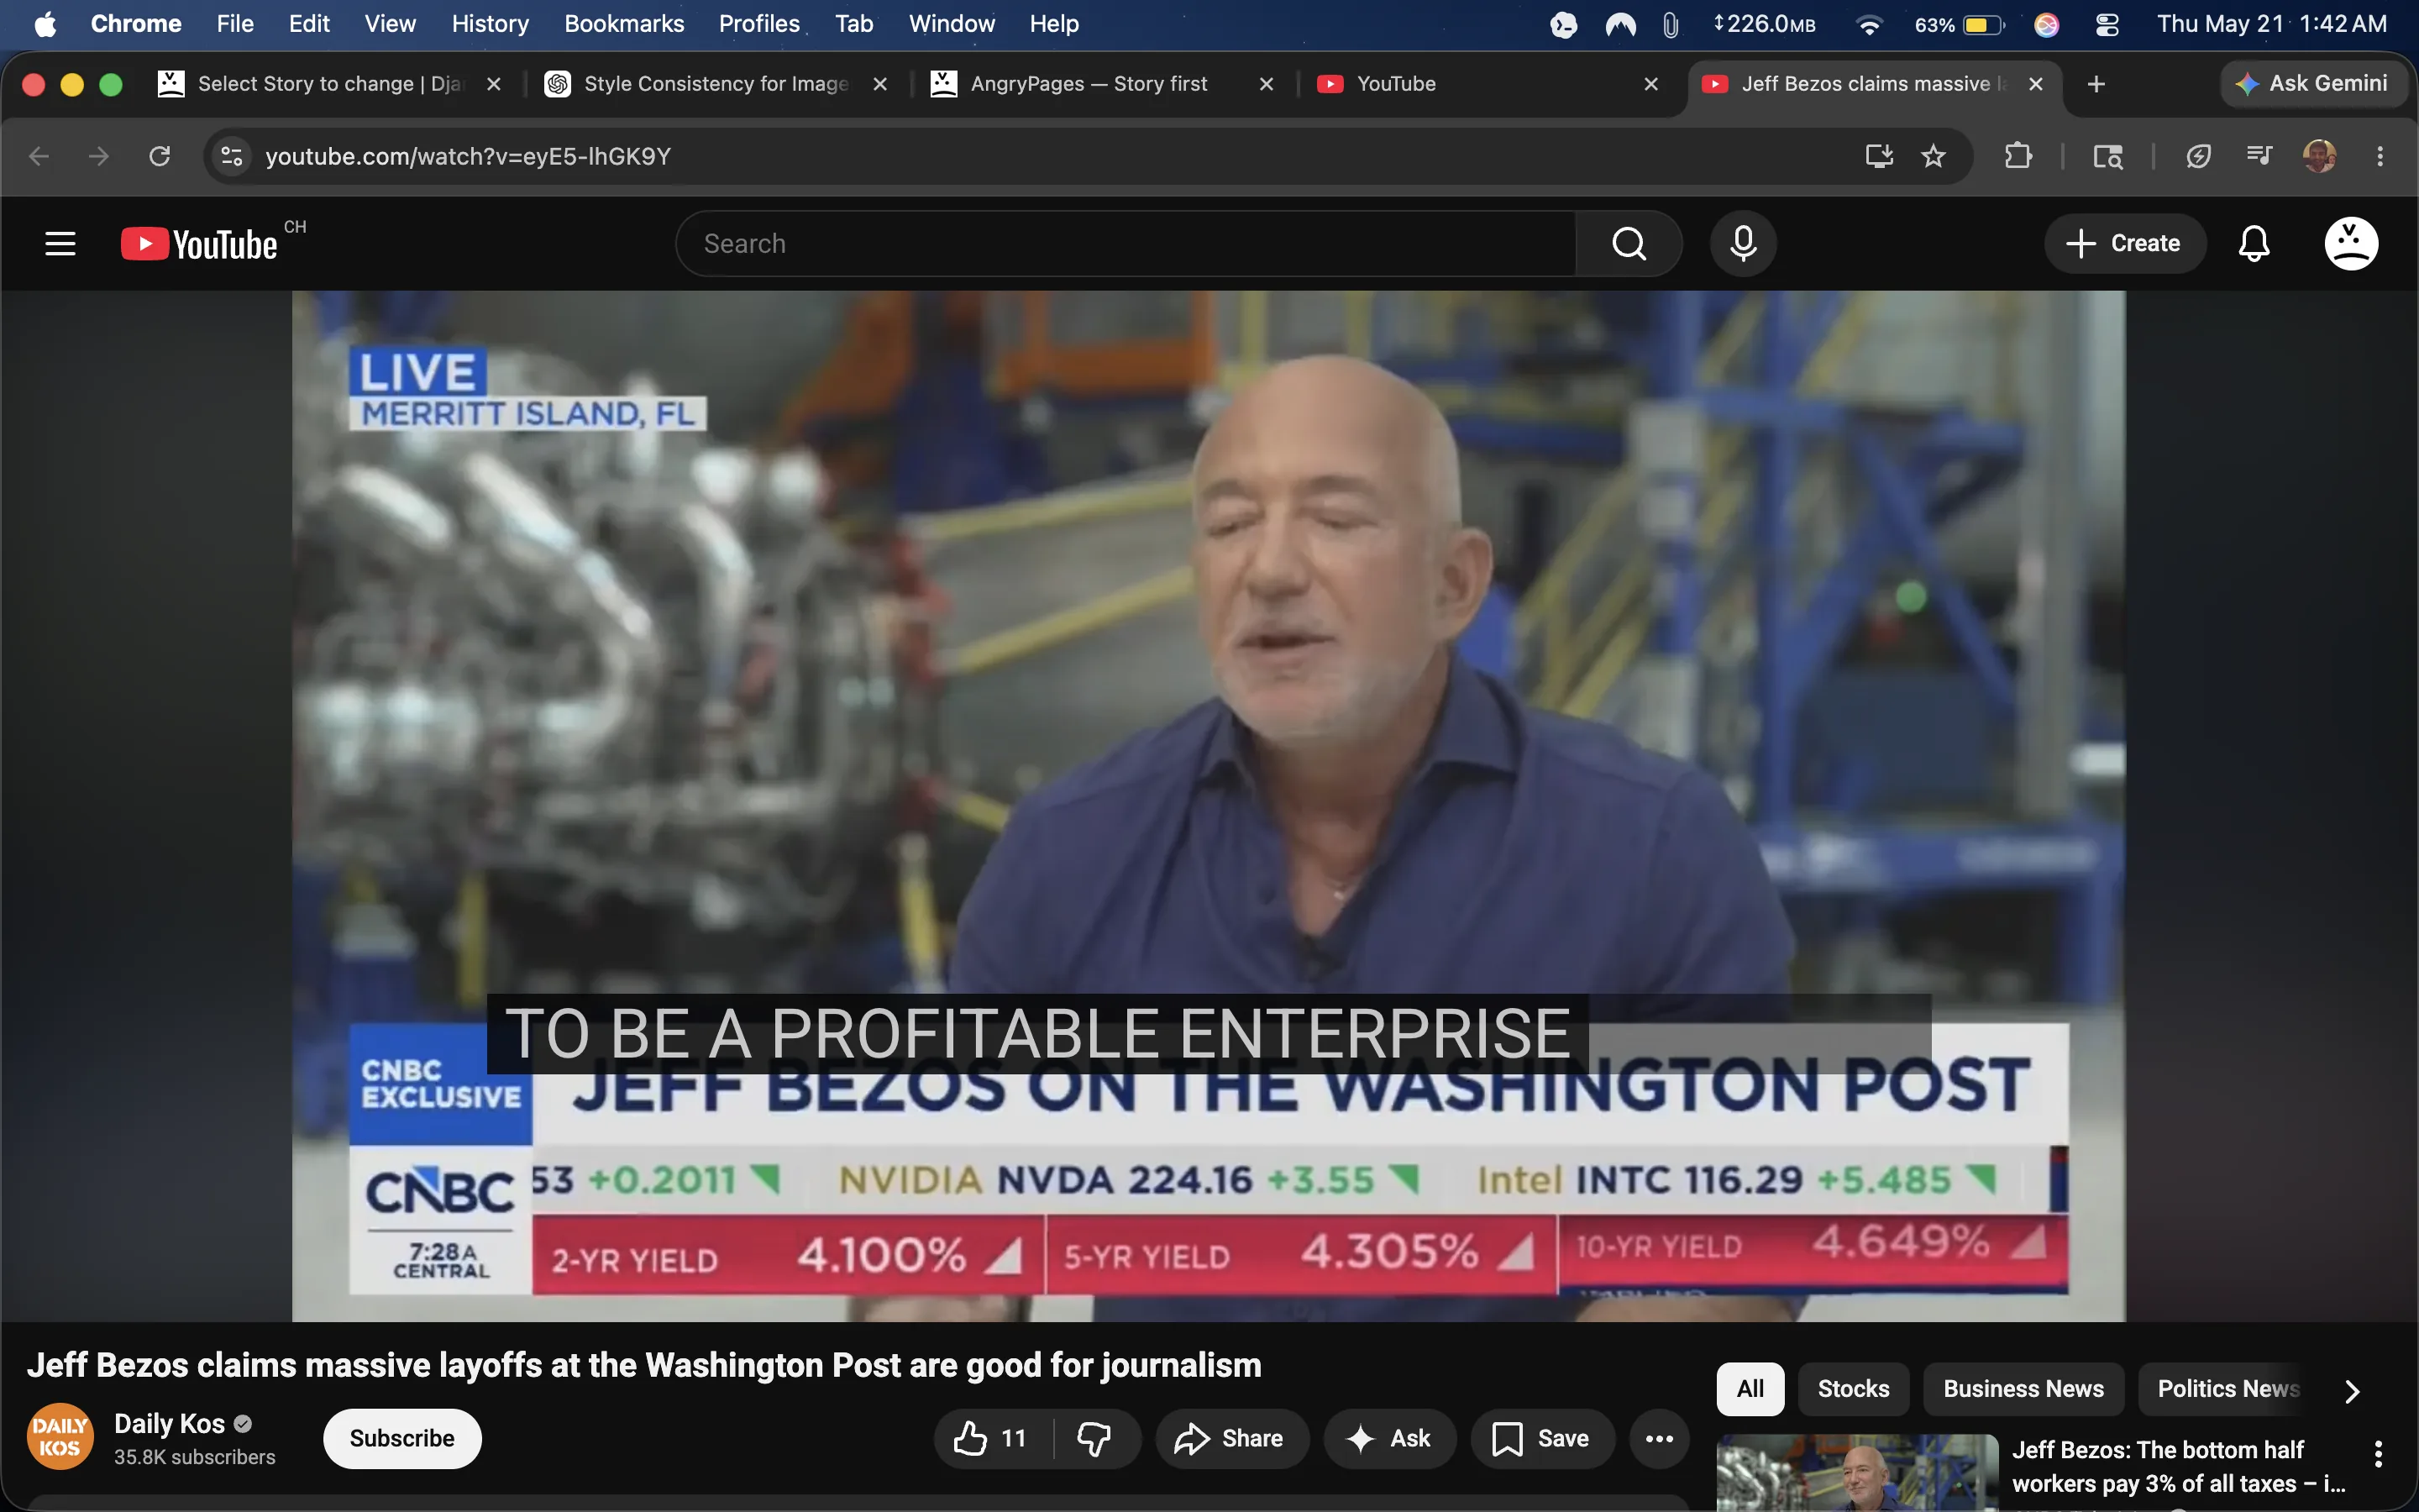Open the Jeff Bezos recommended video thumbnail
2419x1512 pixels.
coord(1857,1473)
